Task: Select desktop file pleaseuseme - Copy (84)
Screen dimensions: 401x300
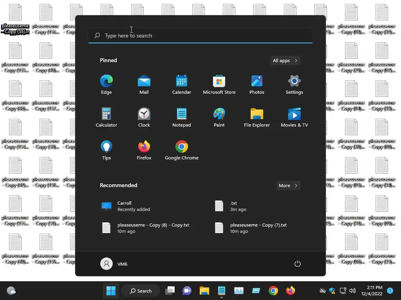Action: 351,96
